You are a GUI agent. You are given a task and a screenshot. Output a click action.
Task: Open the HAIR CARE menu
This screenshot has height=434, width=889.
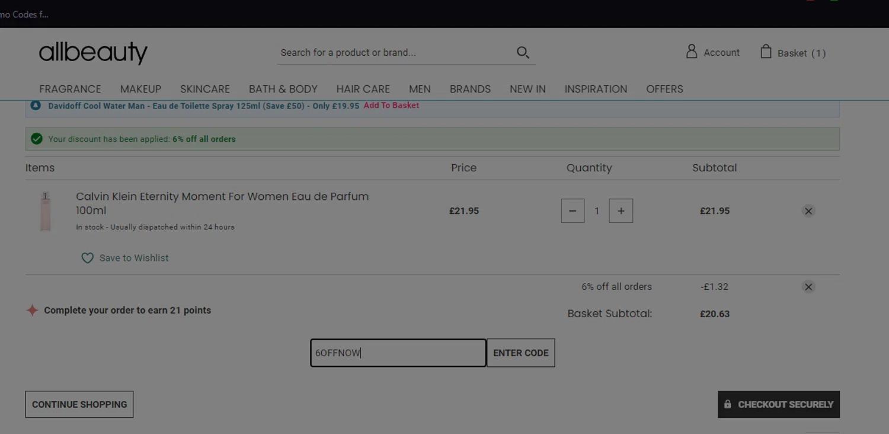(x=363, y=89)
